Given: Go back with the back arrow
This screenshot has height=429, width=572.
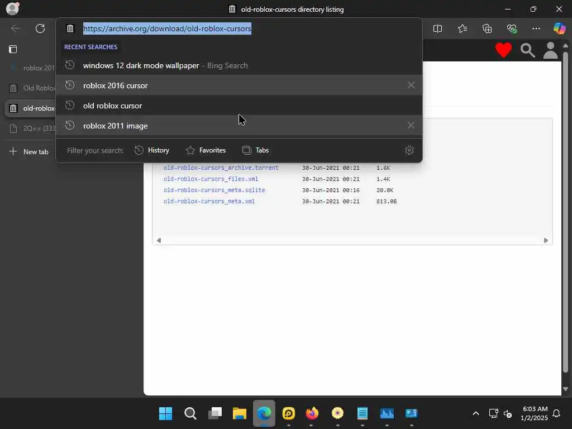Looking at the screenshot, I should coord(15,28).
